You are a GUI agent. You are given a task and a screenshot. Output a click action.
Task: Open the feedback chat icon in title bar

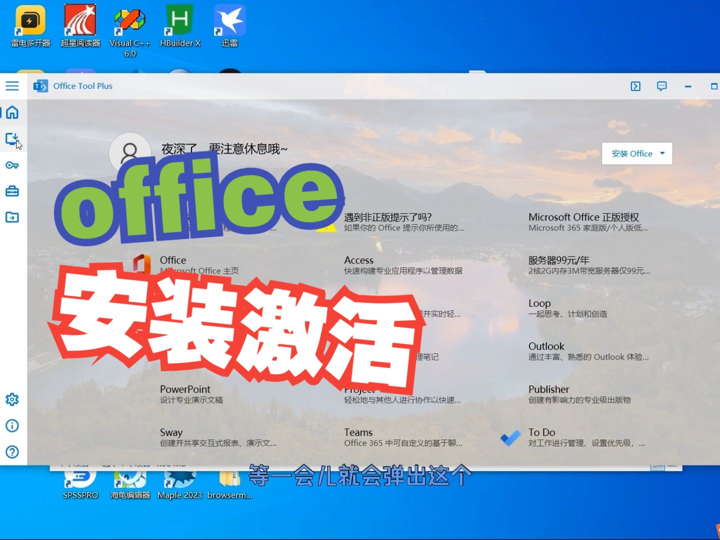(x=661, y=86)
